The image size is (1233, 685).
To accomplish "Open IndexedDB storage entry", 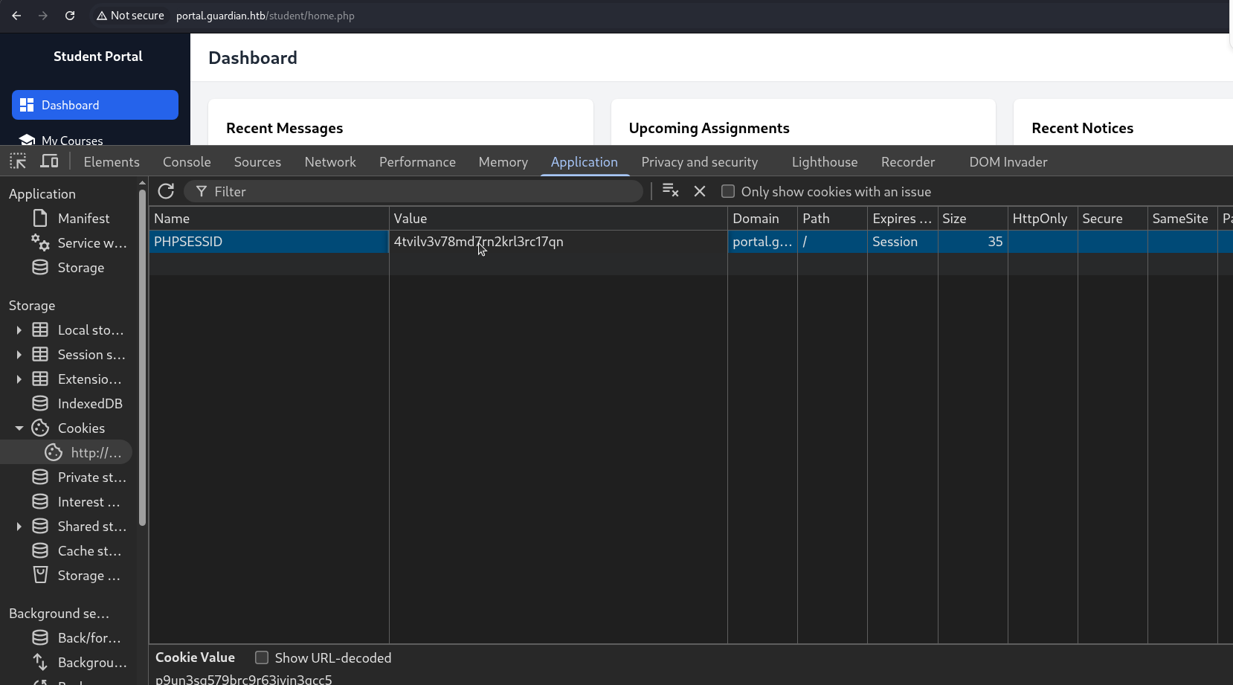I will tap(89, 404).
